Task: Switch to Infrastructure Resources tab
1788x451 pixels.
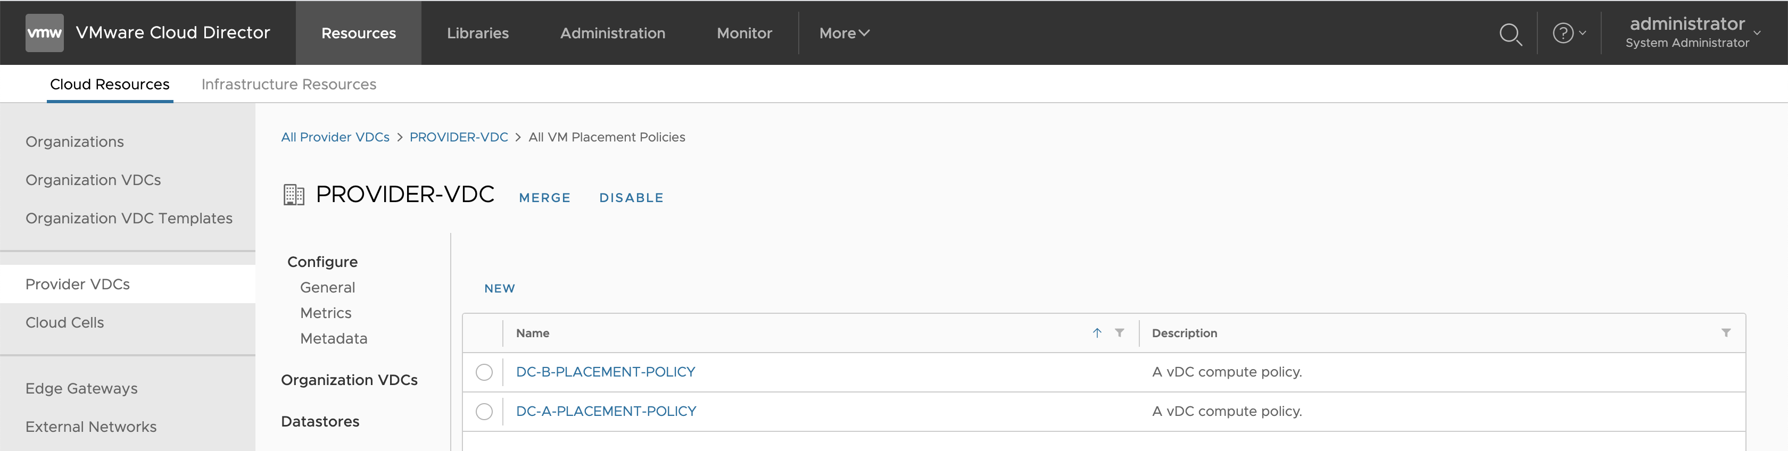Action: pyautogui.click(x=289, y=84)
